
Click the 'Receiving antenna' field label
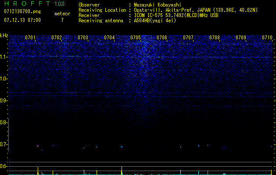101,21
